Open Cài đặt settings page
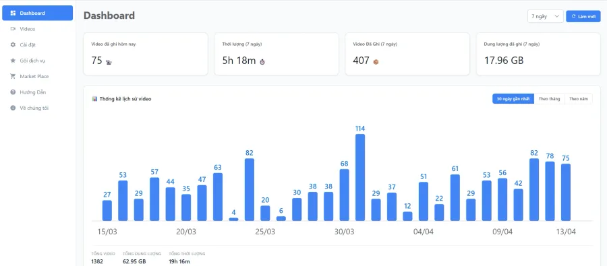Viewport: 607px width, 266px height. click(38, 45)
